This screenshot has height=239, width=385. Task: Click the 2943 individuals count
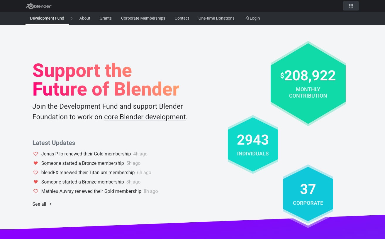(x=253, y=140)
